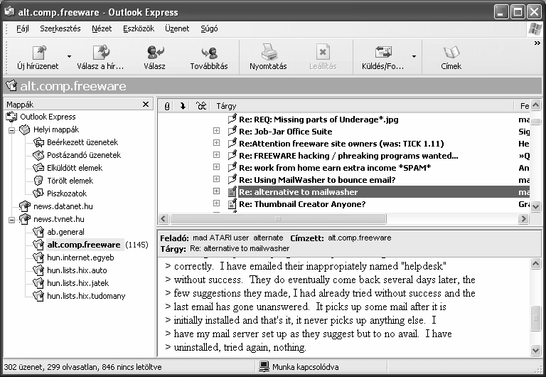Select Re: work from home SPAM message
The image size is (546, 377).
(x=335, y=168)
